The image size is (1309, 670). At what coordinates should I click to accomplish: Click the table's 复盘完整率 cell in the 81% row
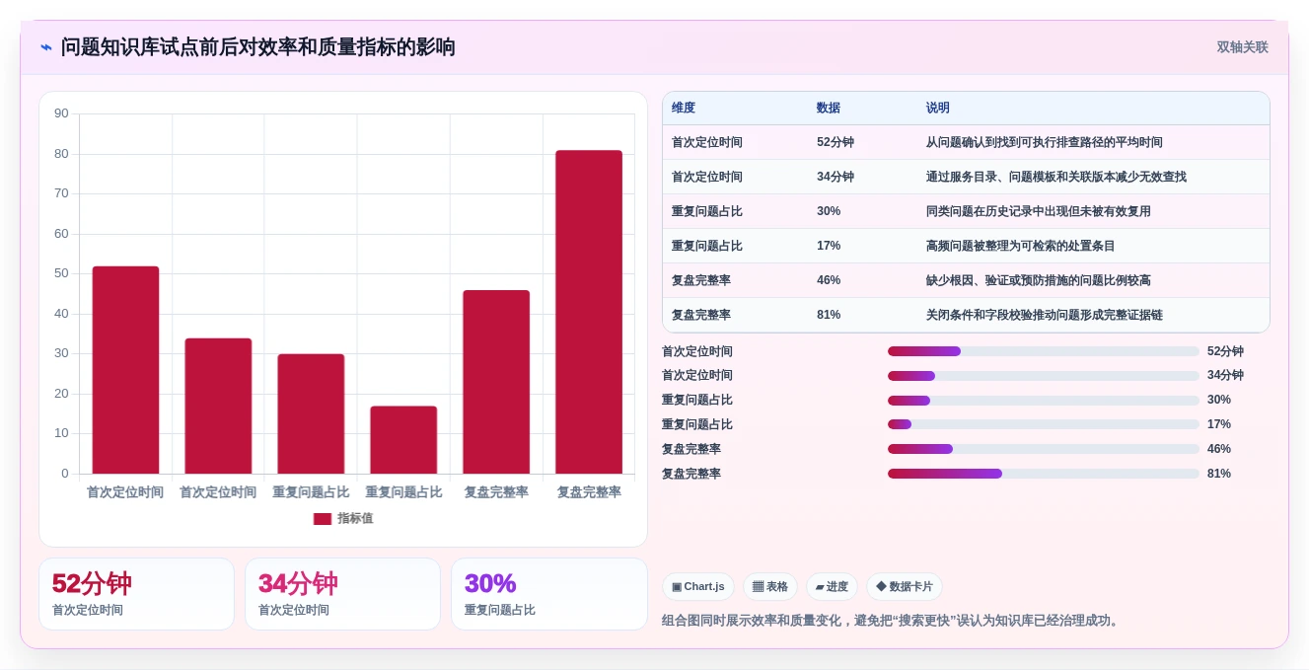click(701, 315)
